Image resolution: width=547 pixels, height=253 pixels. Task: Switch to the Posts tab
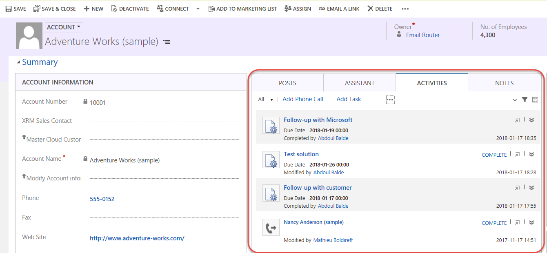click(287, 83)
